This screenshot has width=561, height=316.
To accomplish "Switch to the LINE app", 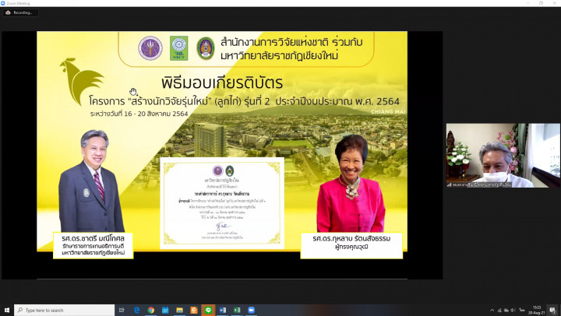I will pos(208,310).
